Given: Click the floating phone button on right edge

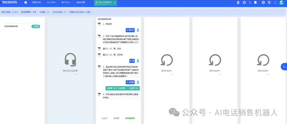Looking at the screenshot, I should (284, 67).
